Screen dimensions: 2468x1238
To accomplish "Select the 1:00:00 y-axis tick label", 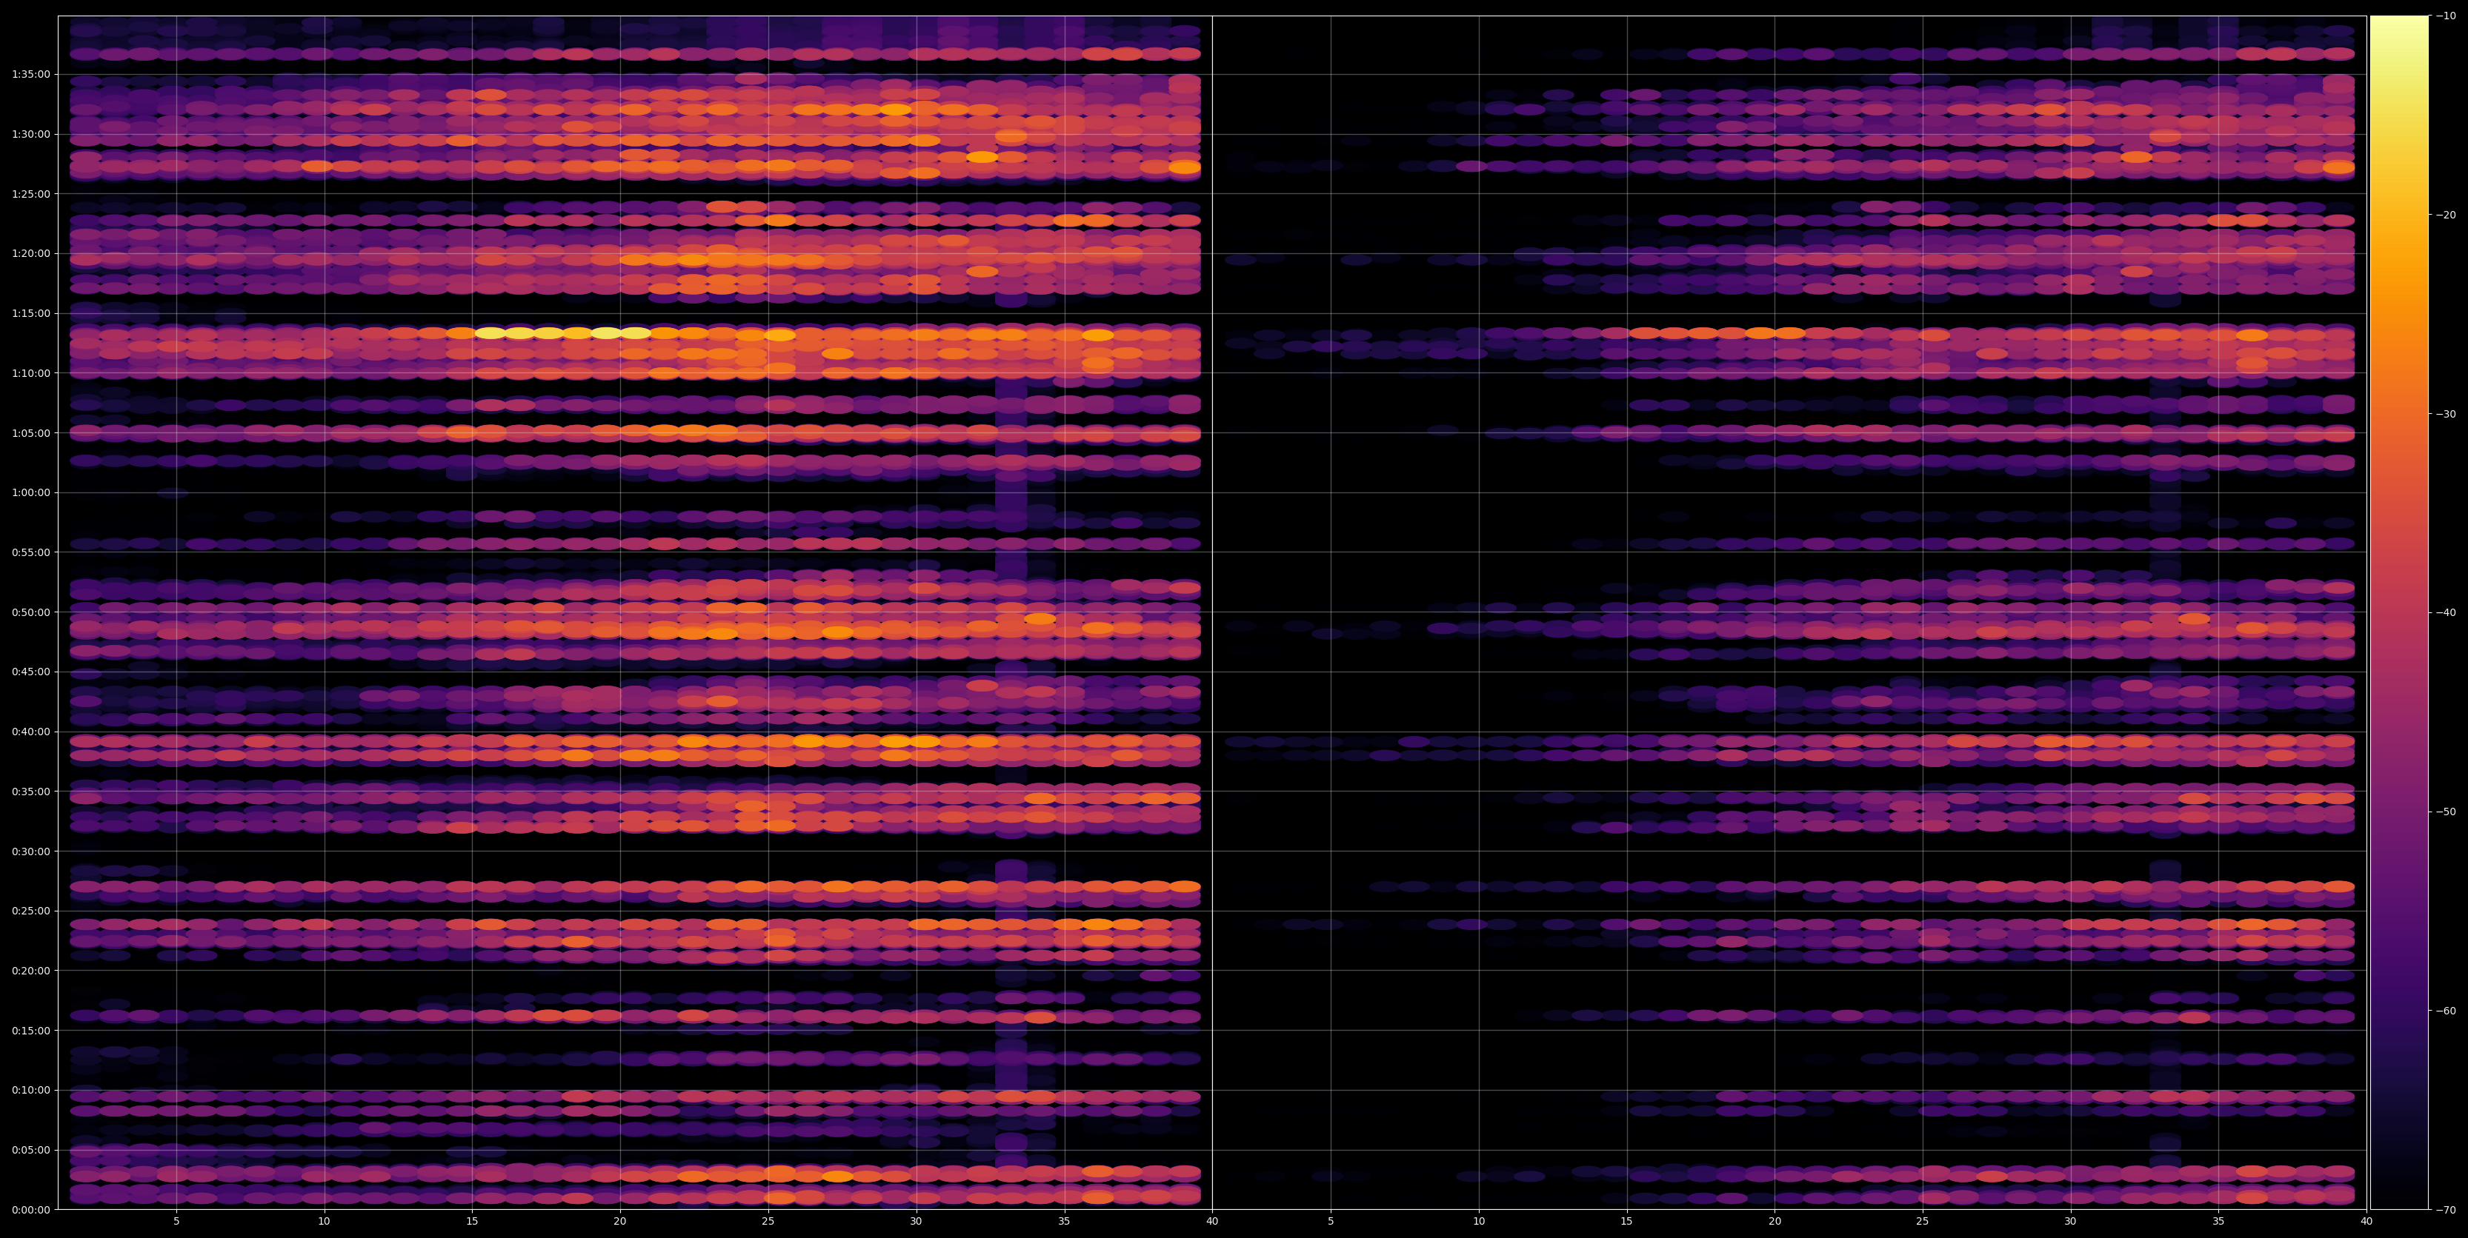I will click(30, 492).
